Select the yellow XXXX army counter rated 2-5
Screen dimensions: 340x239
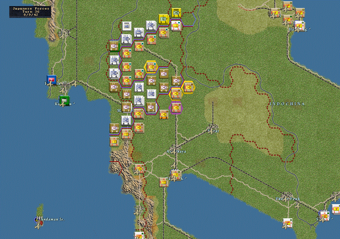[x=176, y=13]
